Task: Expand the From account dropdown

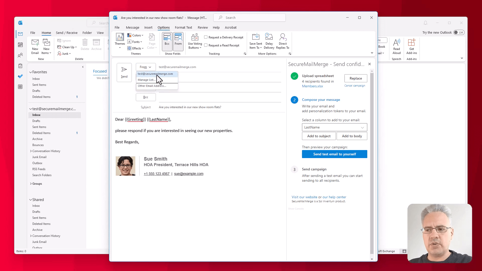Action: pyautogui.click(x=146, y=67)
